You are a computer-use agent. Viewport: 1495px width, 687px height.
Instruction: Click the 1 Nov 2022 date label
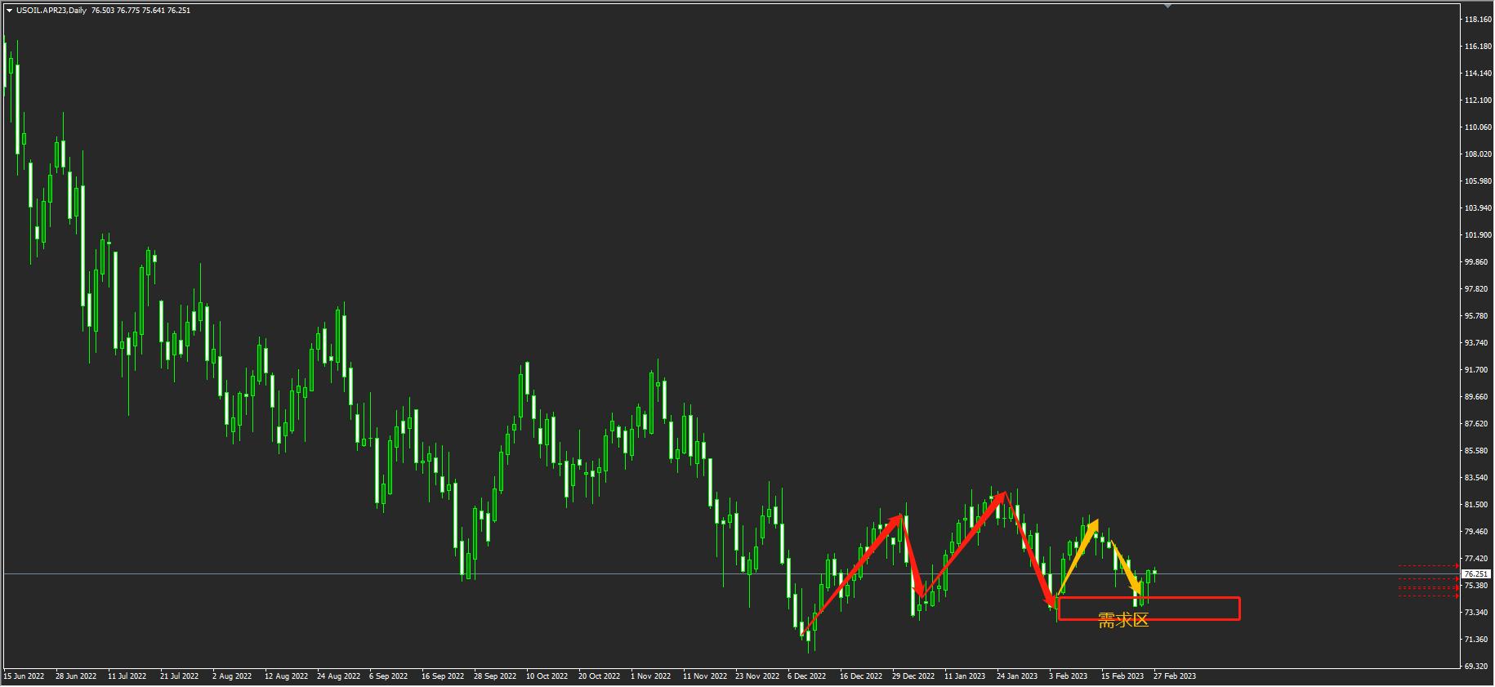[651, 676]
